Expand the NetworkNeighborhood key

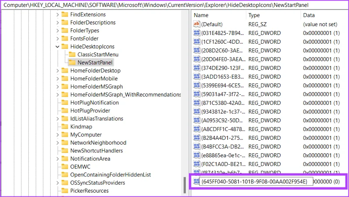(x=58, y=143)
